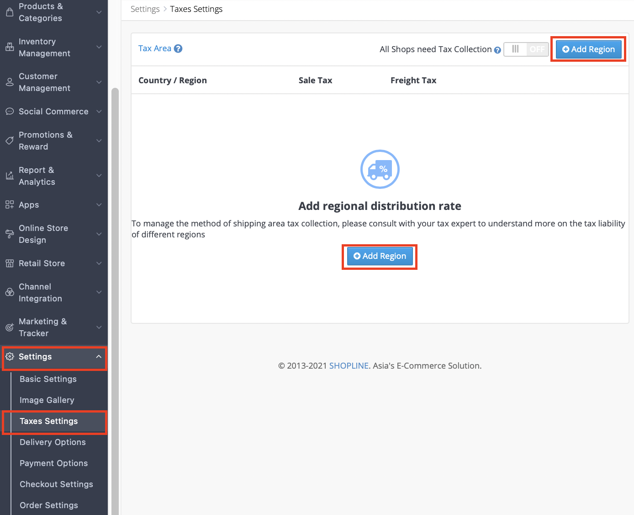Click the Promotions & Reward tag icon
The height and width of the screenshot is (515, 634).
[x=10, y=141]
